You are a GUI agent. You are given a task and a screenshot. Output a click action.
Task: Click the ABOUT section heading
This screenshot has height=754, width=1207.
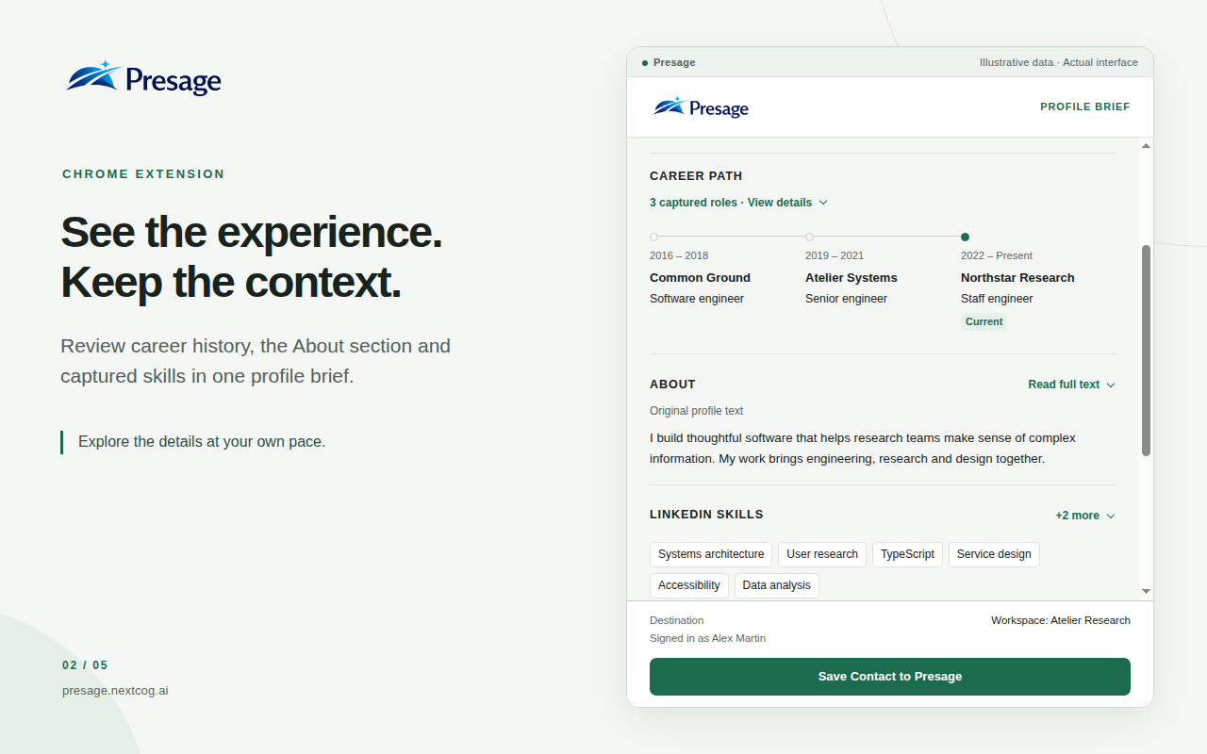(x=672, y=385)
